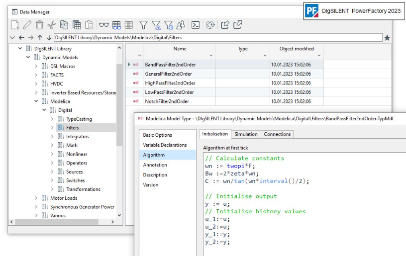This screenshot has height=256, width=406.
Task: Select the Filters folder in tree
Action: 72,128
